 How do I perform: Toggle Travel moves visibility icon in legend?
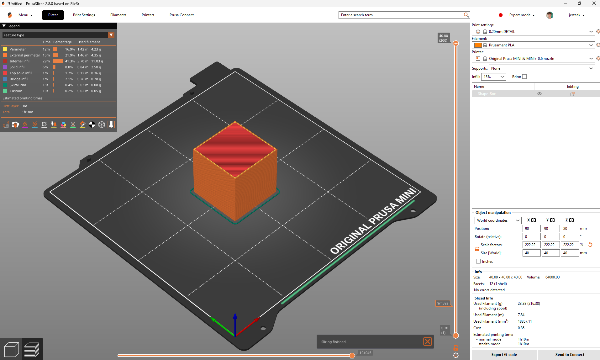[6, 125]
